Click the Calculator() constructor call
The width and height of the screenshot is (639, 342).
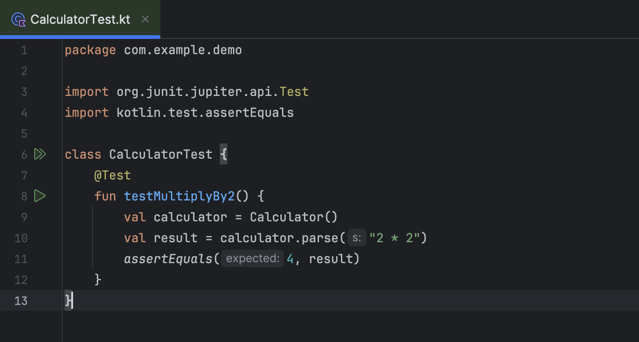click(x=293, y=217)
